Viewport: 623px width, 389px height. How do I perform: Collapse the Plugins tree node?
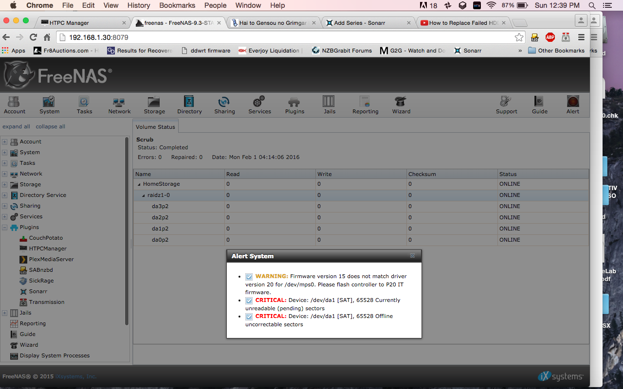click(x=4, y=228)
